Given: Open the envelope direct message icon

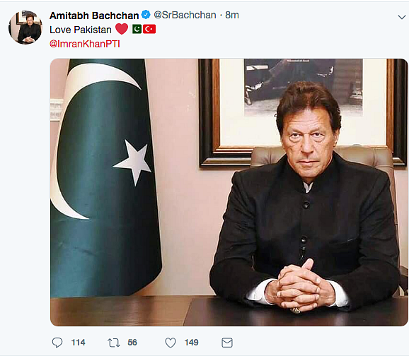Looking at the screenshot, I should click(x=227, y=343).
